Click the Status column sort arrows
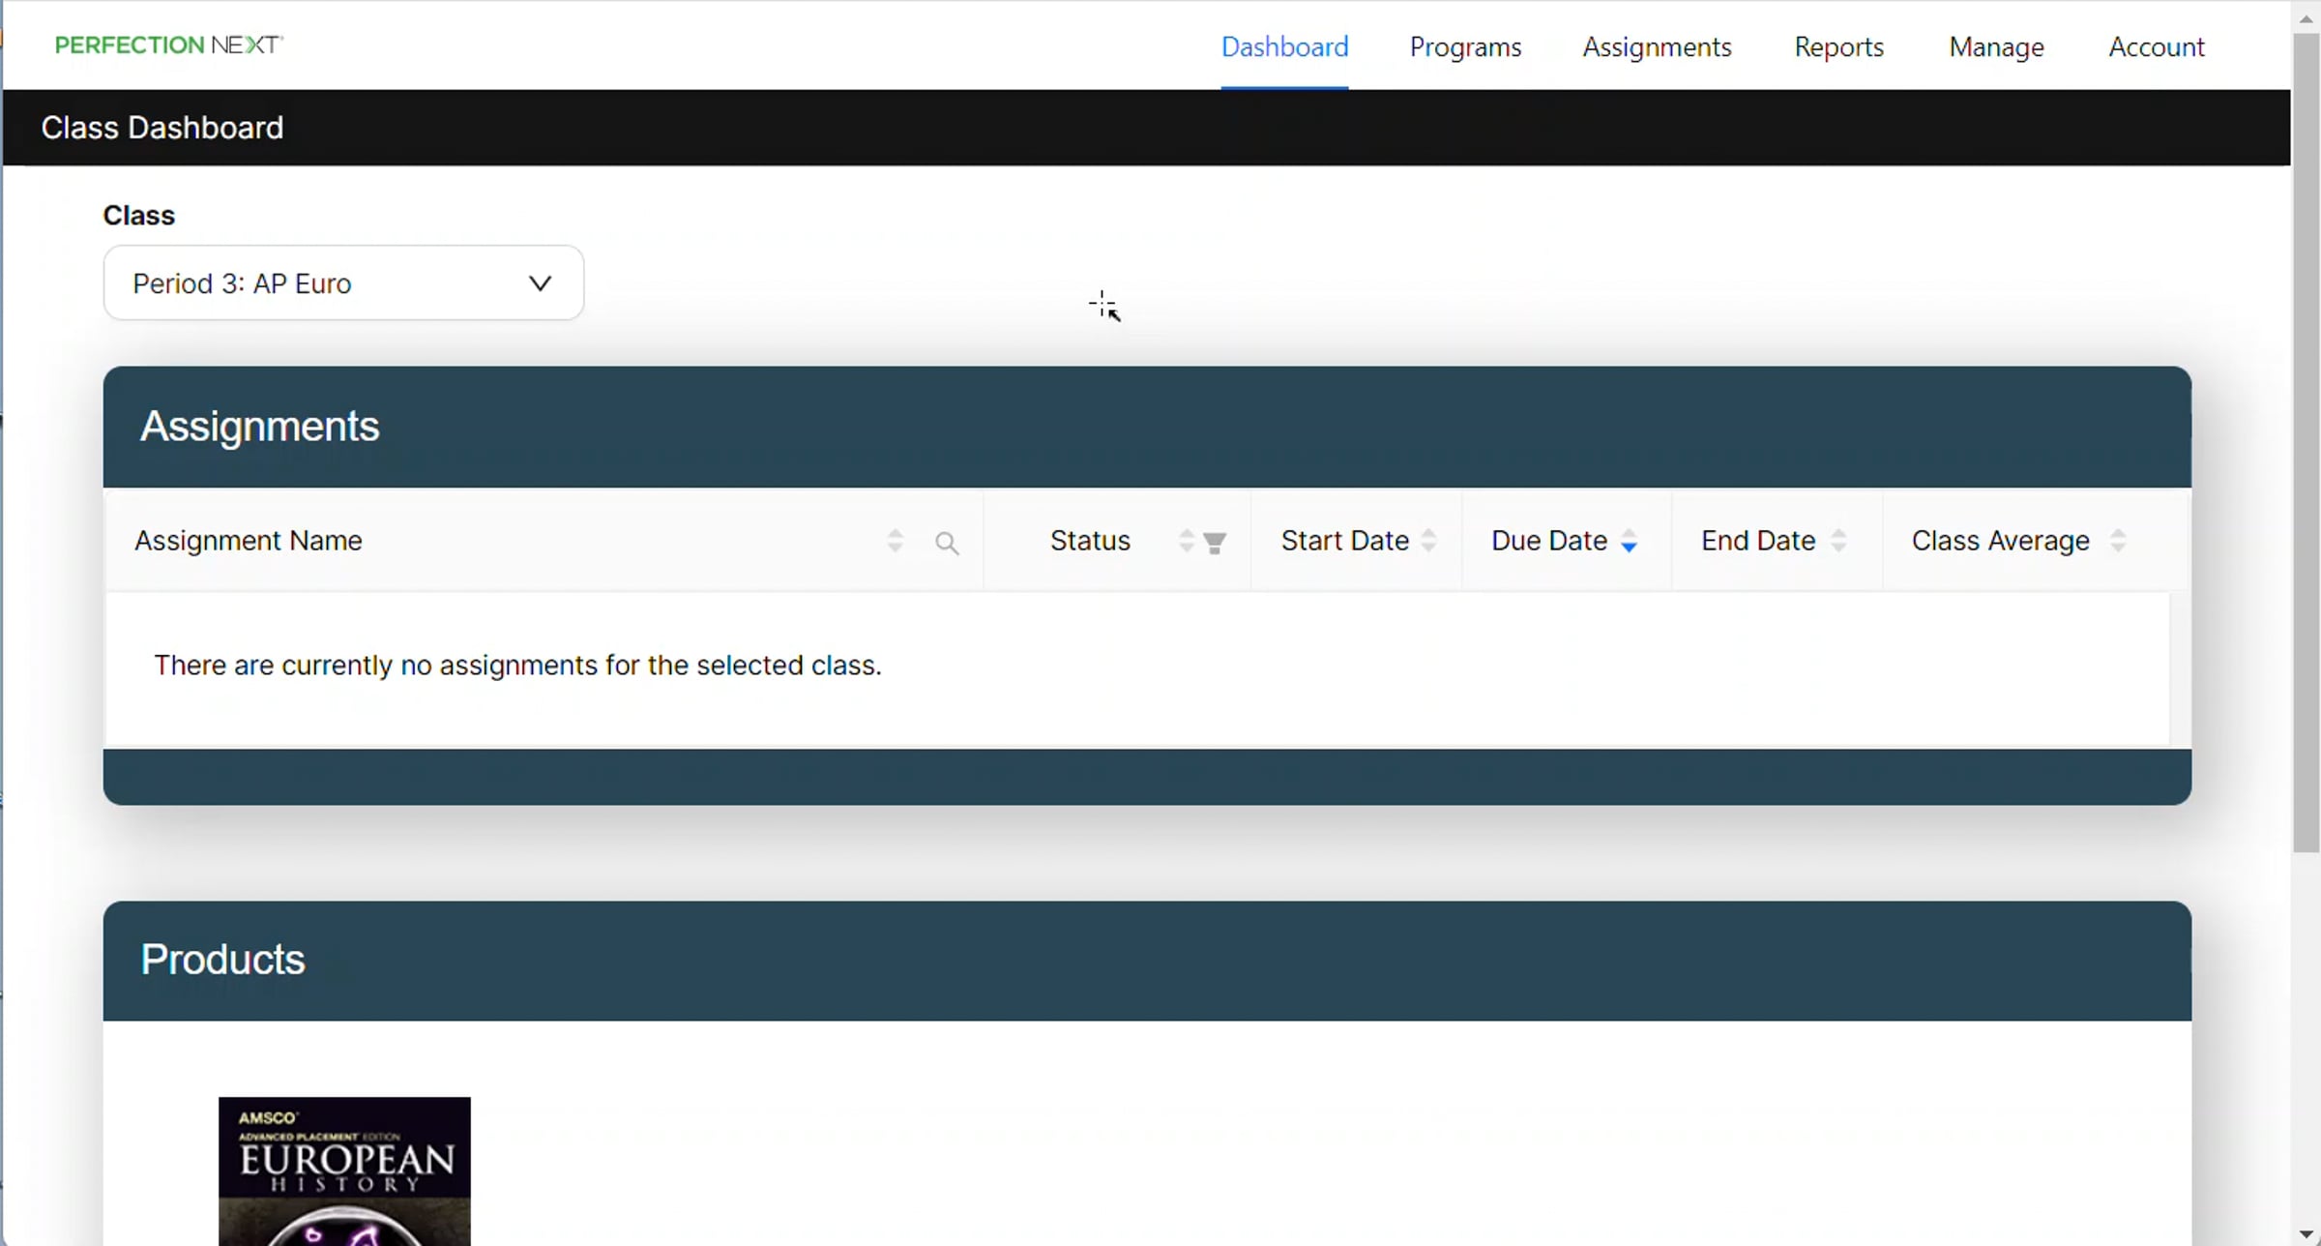 (x=1186, y=541)
